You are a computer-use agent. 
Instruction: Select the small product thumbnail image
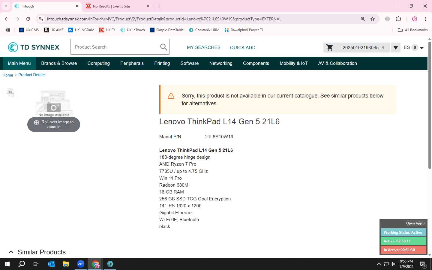tap(10, 92)
